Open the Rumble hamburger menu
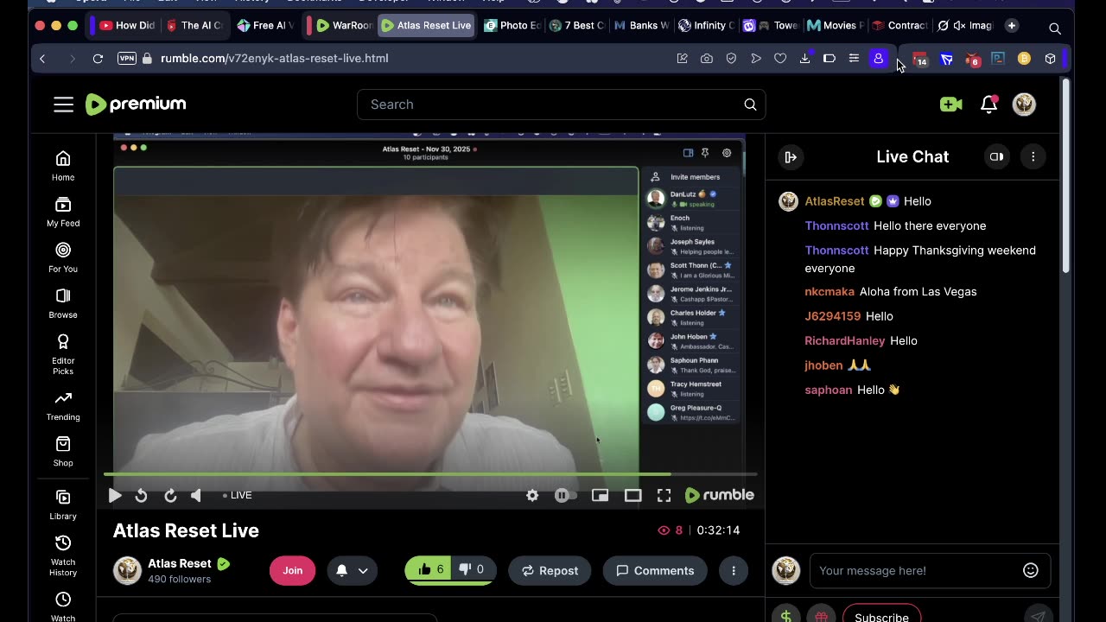 point(63,105)
